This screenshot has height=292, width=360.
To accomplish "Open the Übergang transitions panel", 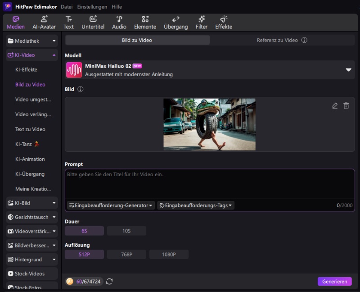I will click(175, 22).
